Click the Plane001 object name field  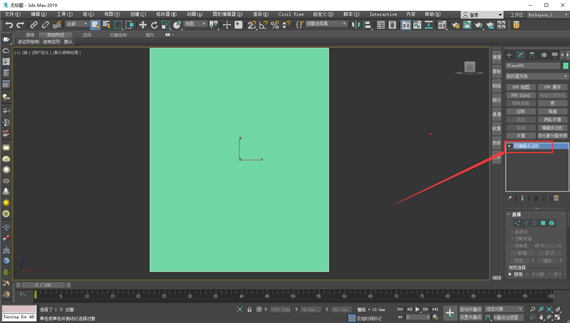tap(533, 66)
